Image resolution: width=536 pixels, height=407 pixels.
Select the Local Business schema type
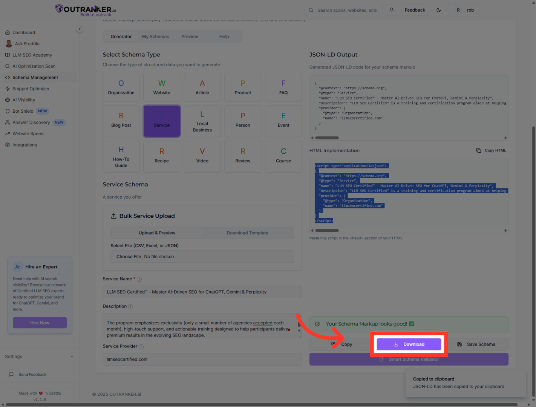point(202,121)
